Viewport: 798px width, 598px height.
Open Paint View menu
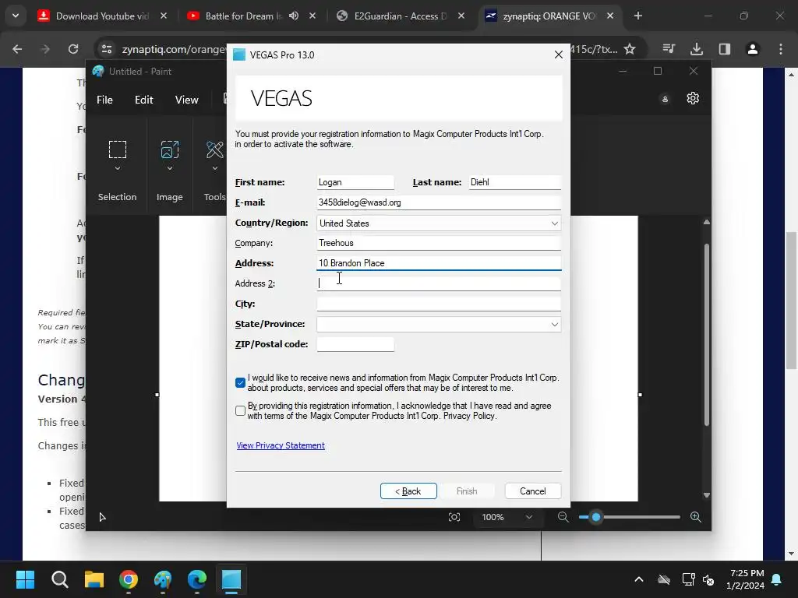pyautogui.click(x=186, y=100)
